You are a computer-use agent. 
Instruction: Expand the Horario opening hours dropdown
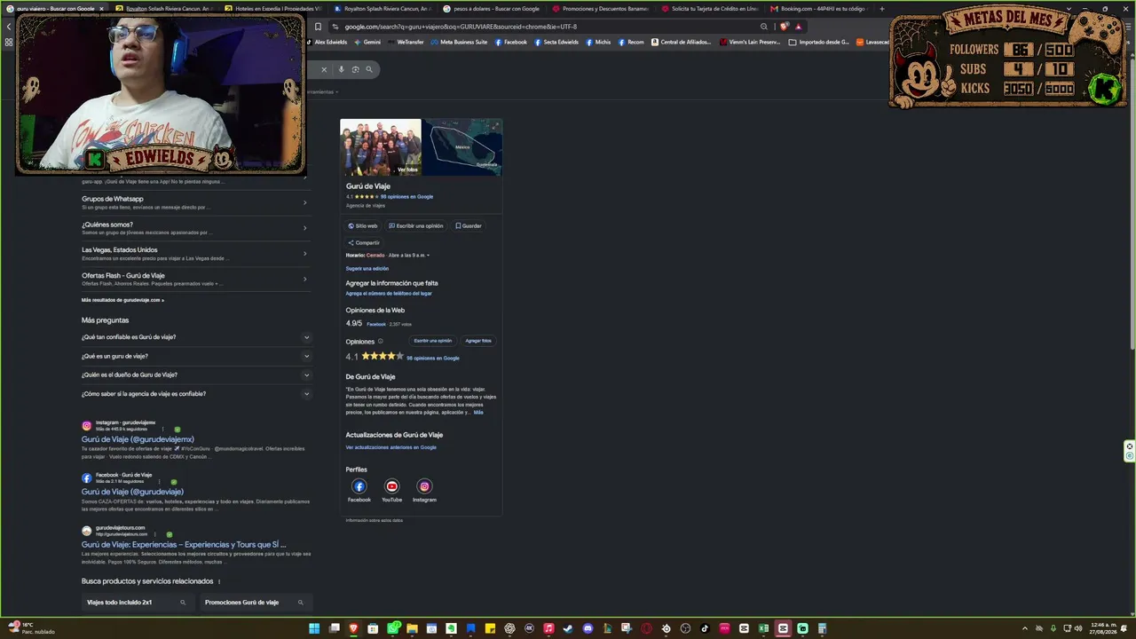click(428, 256)
